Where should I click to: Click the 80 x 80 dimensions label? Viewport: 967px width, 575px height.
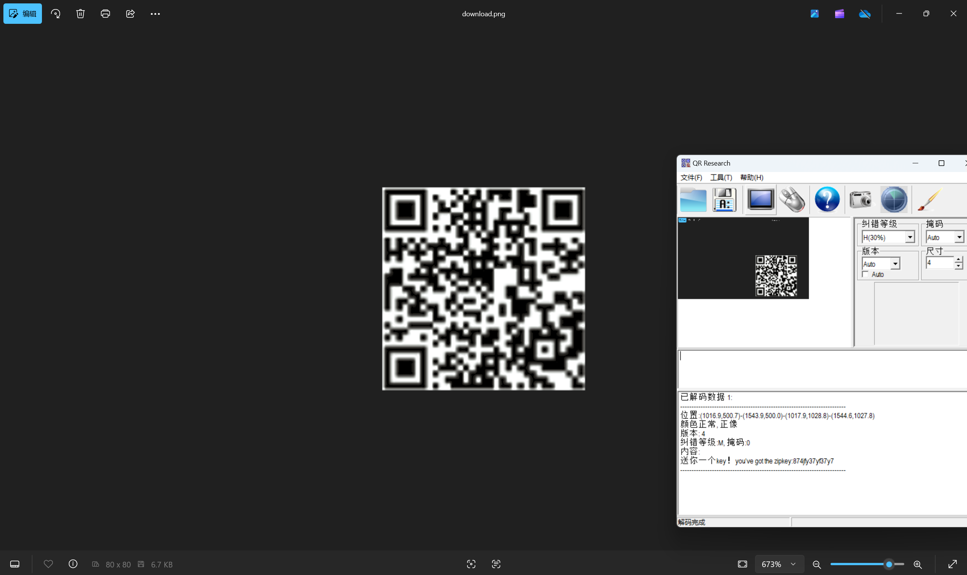(x=118, y=564)
